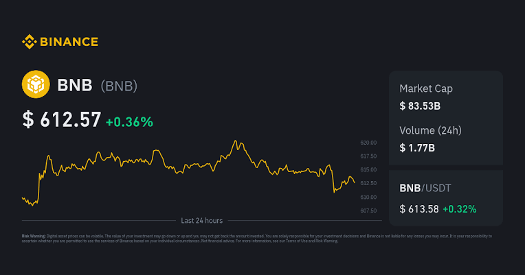This screenshot has height=275, width=525.
Task: Click the Risk Warning bold text
Action: [34, 236]
